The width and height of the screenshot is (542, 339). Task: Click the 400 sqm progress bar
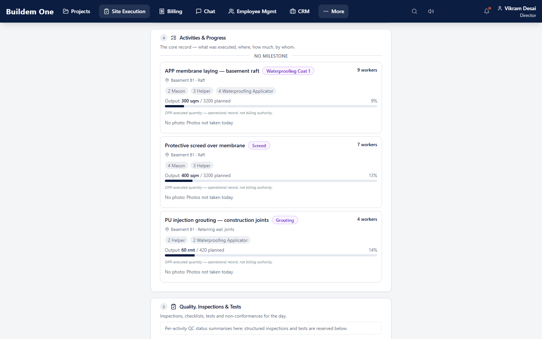click(x=271, y=181)
